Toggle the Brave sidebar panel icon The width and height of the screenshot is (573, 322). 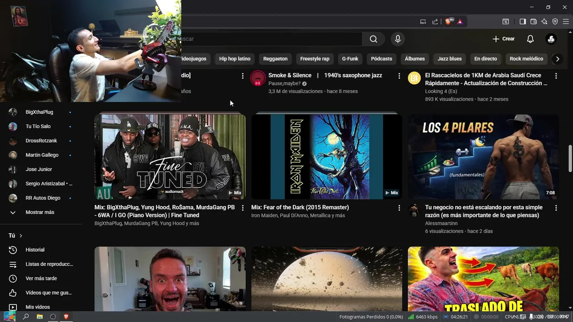click(x=522, y=21)
